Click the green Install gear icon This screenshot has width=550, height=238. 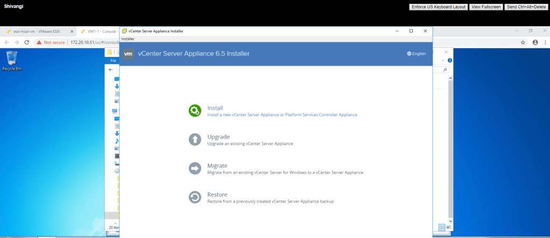194,111
